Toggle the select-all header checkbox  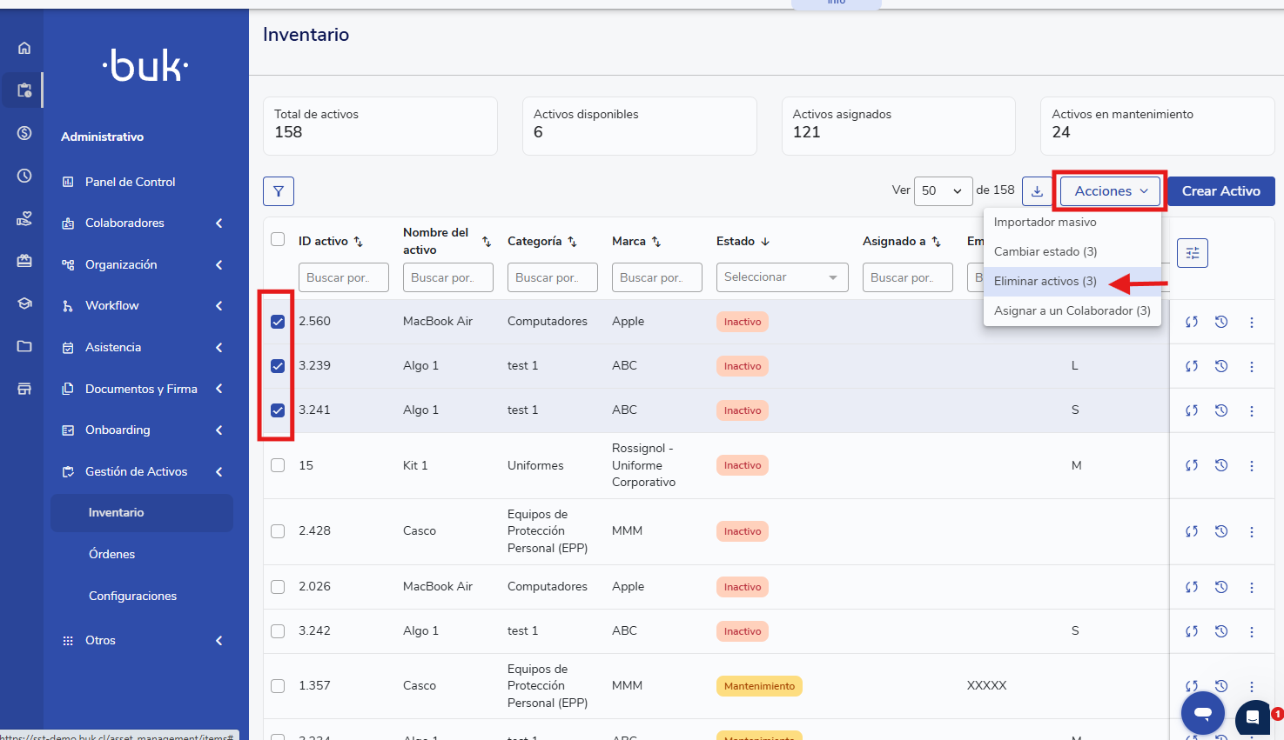tap(278, 239)
